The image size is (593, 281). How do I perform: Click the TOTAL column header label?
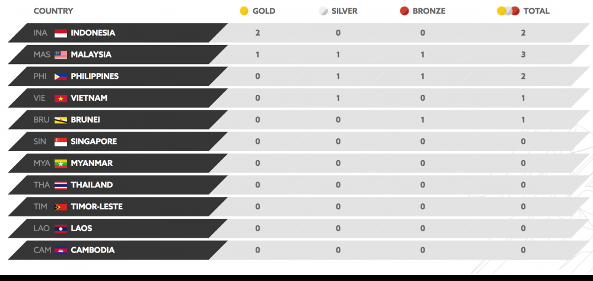pos(536,11)
